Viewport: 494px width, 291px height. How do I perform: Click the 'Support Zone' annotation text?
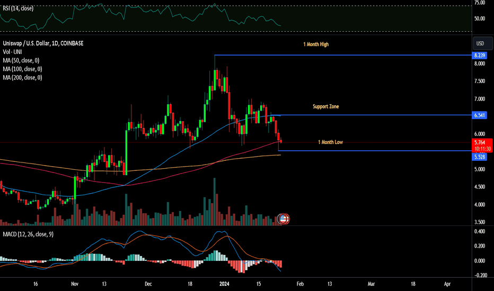click(x=326, y=107)
